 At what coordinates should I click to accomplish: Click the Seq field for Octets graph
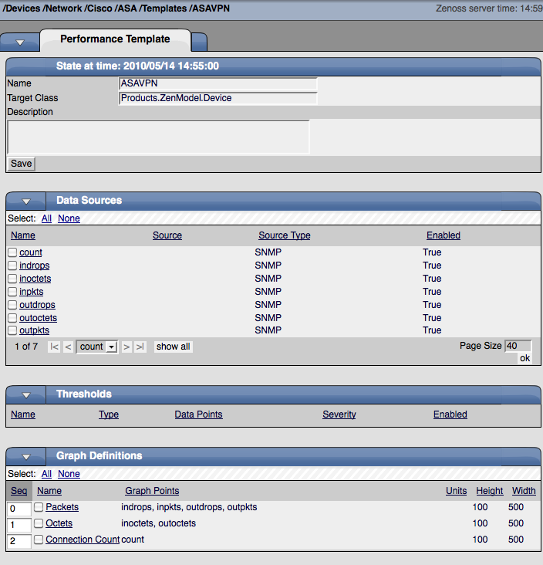point(19,525)
